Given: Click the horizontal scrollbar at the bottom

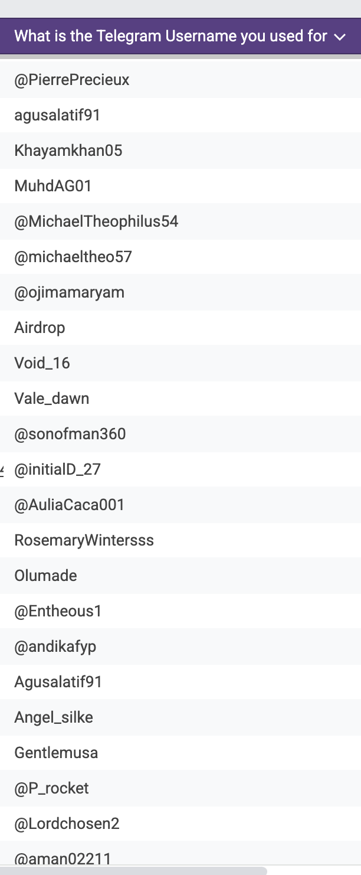Looking at the screenshot, I should 133,871.
